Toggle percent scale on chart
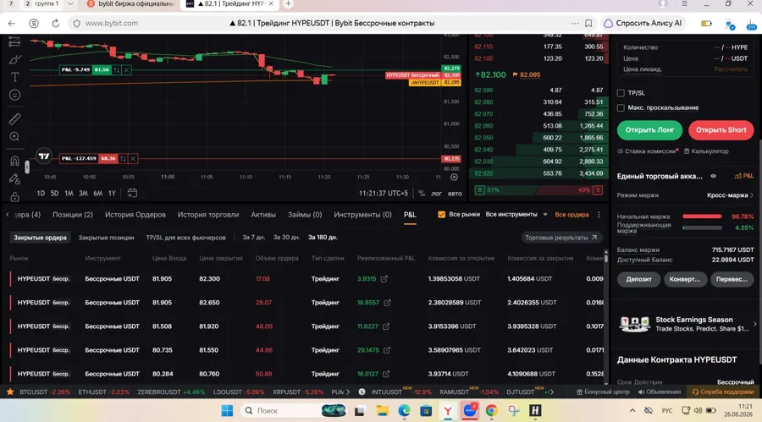The width and height of the screenshot is (762, 422). 422,194
